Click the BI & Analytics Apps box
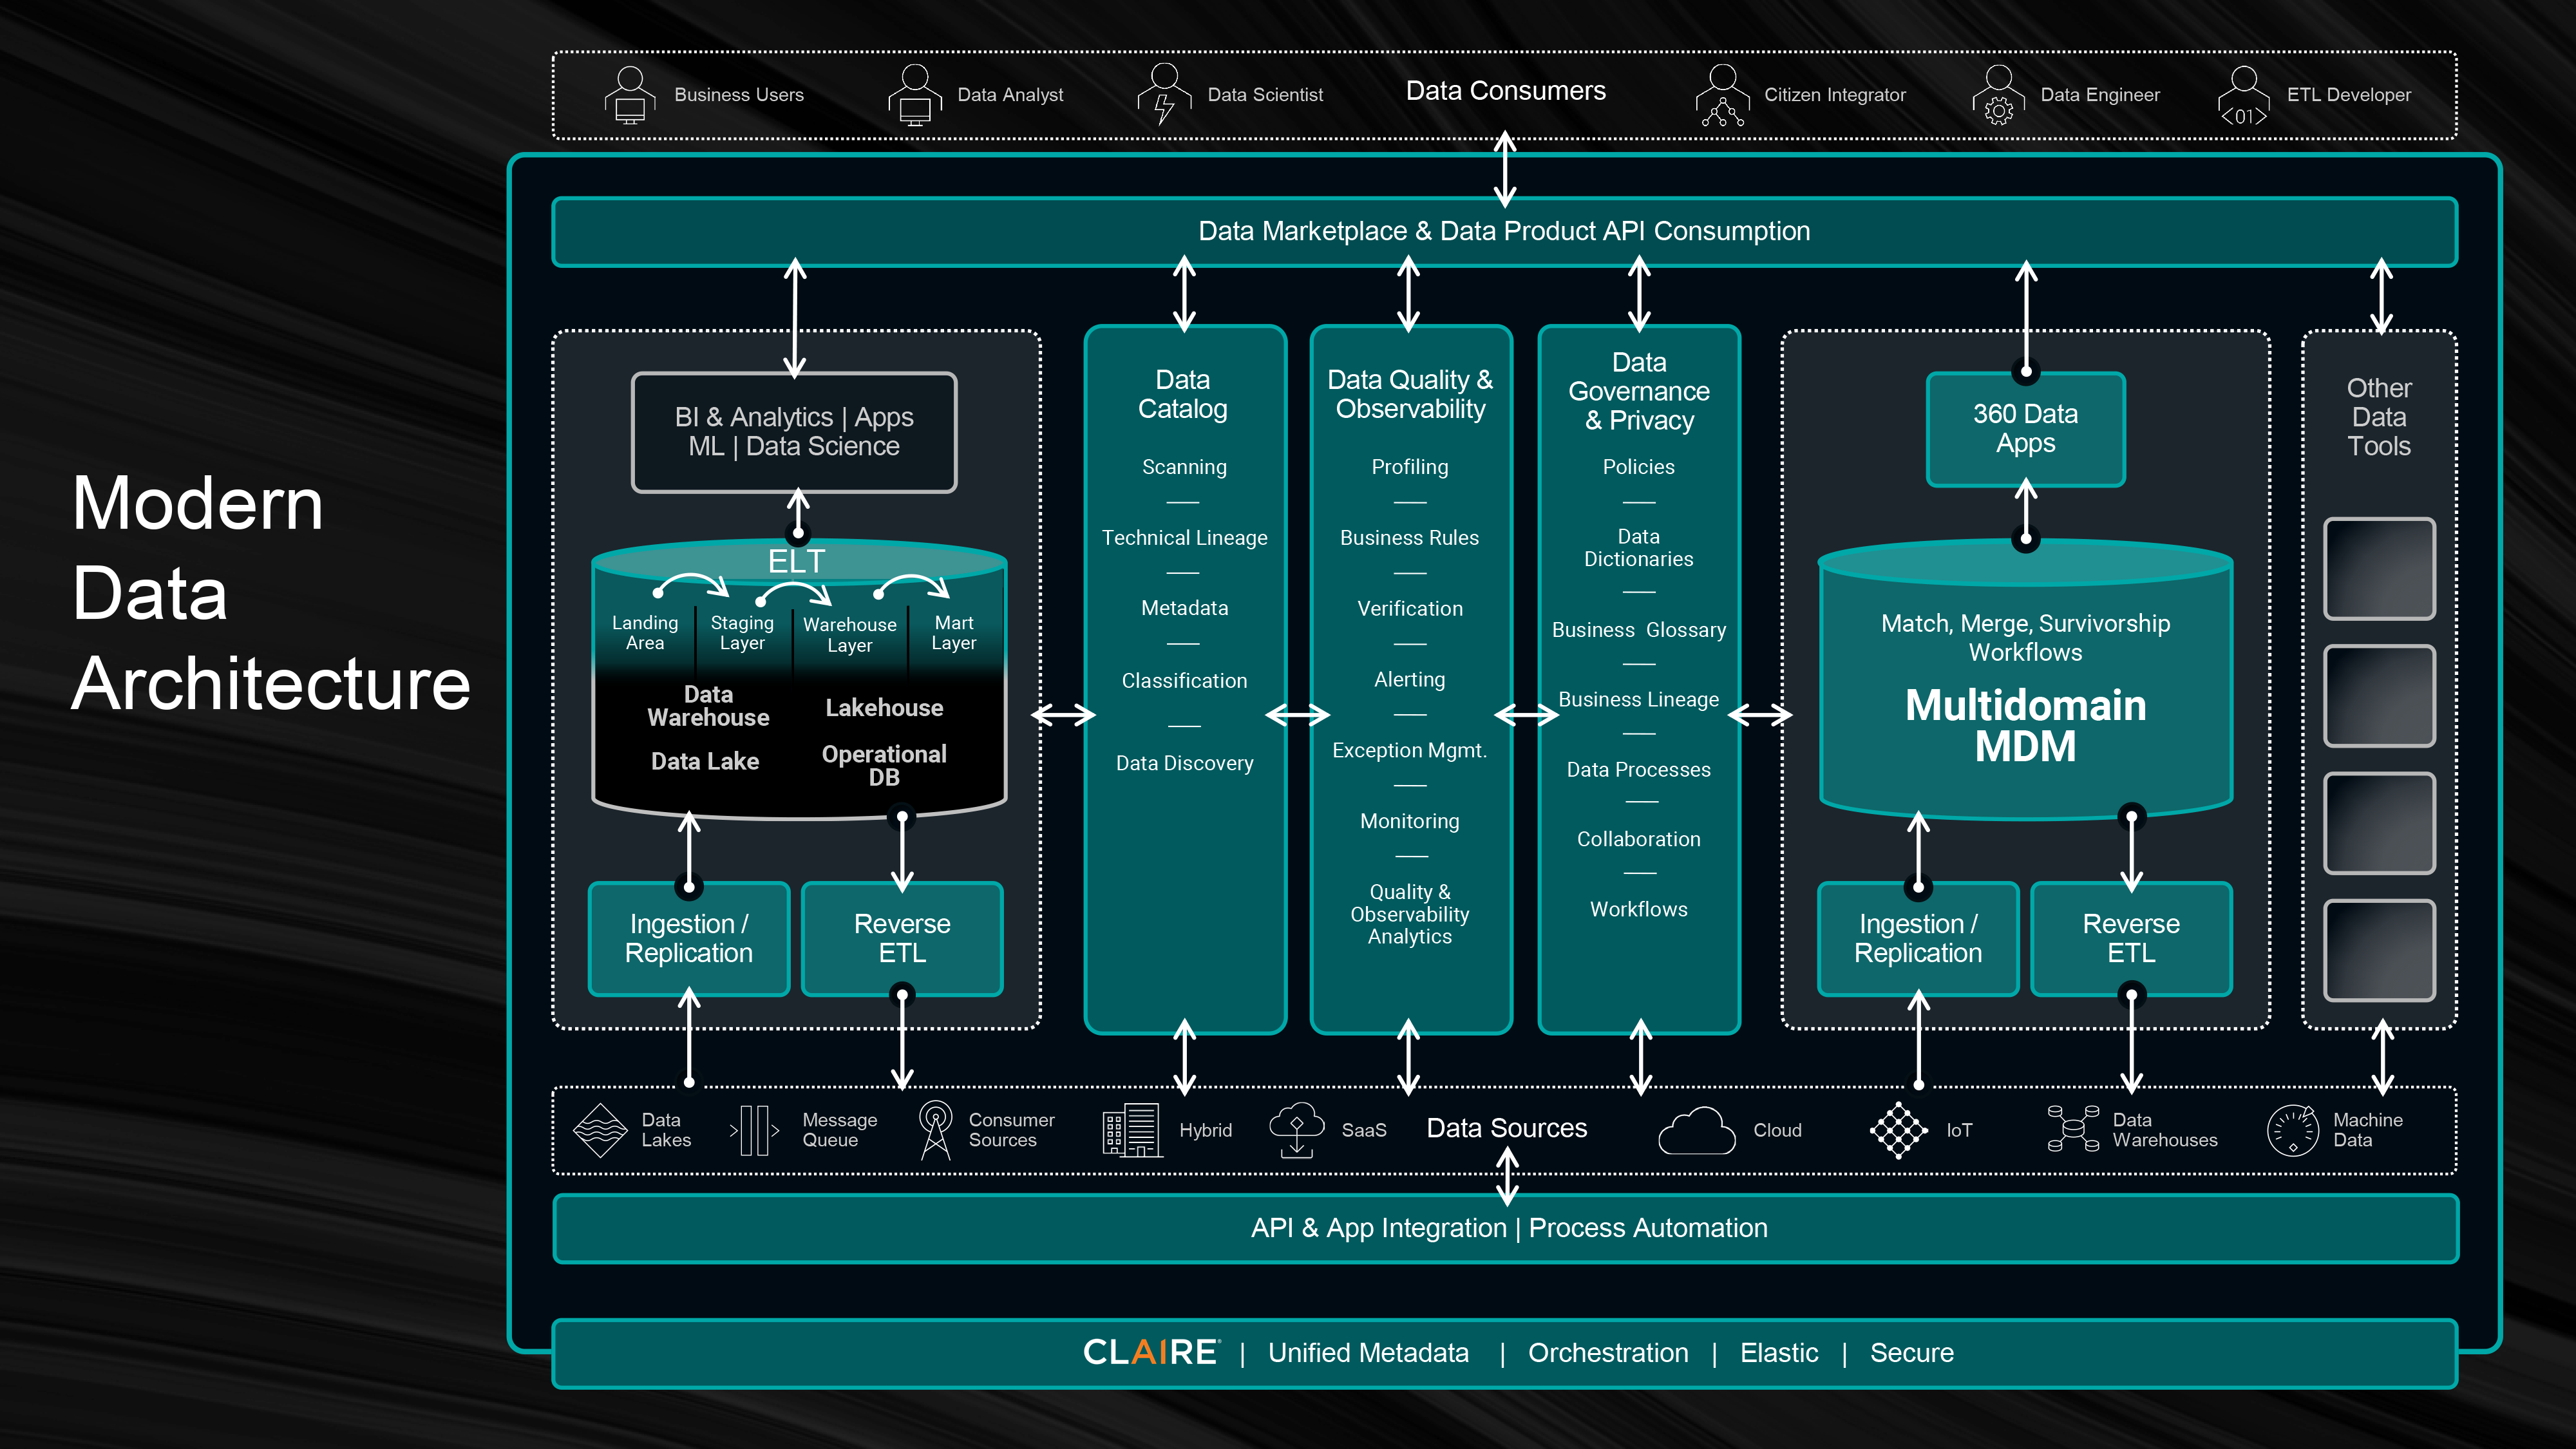This screenshot has height=1449, width=2576. click(x=794, y=432)
